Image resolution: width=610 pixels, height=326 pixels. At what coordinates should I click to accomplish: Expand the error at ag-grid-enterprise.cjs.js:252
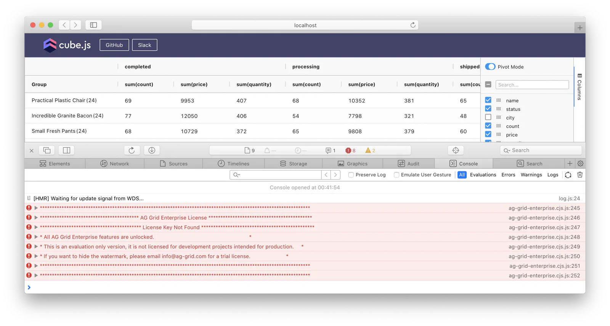click(x=36, y=275)
